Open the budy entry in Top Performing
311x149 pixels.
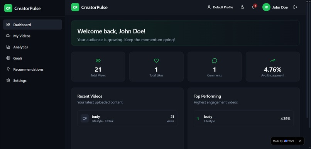244,119
